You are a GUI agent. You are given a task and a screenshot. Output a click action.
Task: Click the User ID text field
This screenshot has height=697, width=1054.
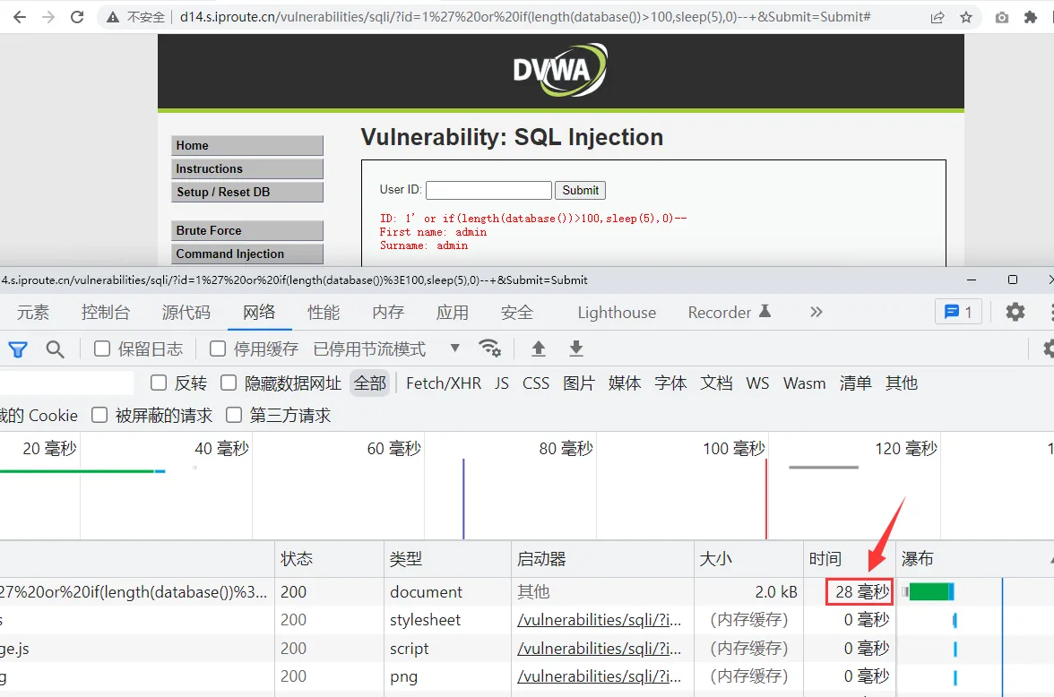[x=488, y=190]
